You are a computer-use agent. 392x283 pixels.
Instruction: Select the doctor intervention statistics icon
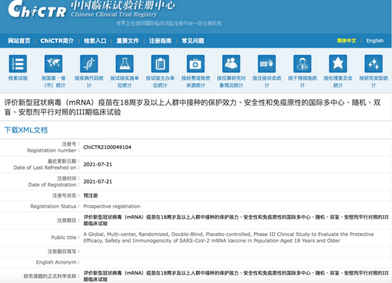pos(302,63)
